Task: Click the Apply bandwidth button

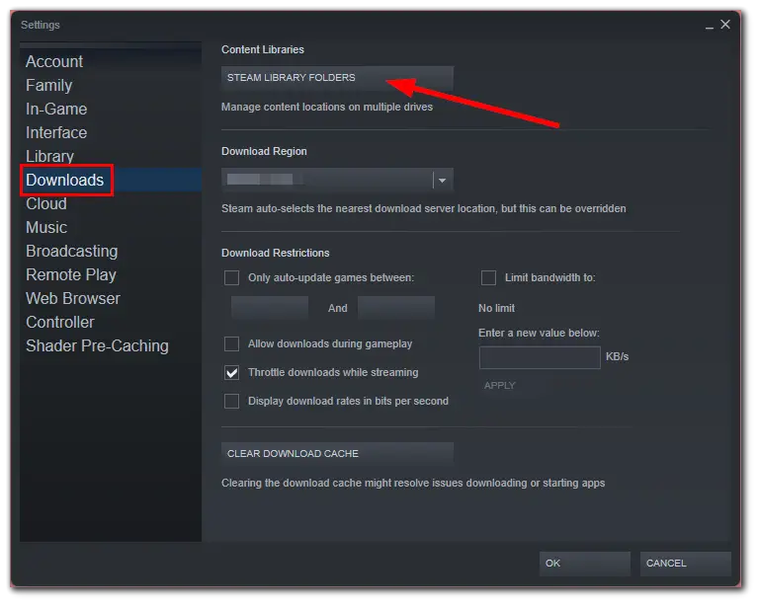Action: pyautogui.click(x=499, y=386)
